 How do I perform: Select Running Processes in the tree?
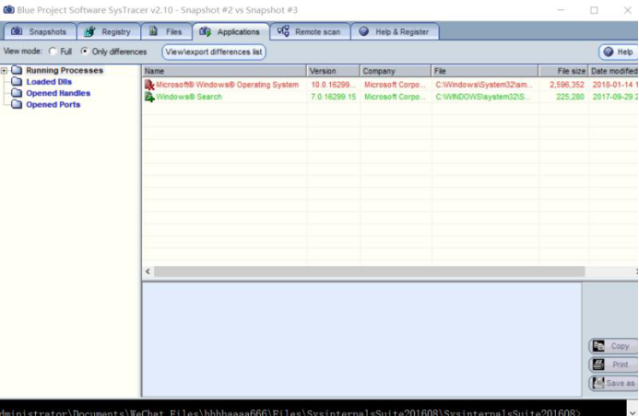65,70
